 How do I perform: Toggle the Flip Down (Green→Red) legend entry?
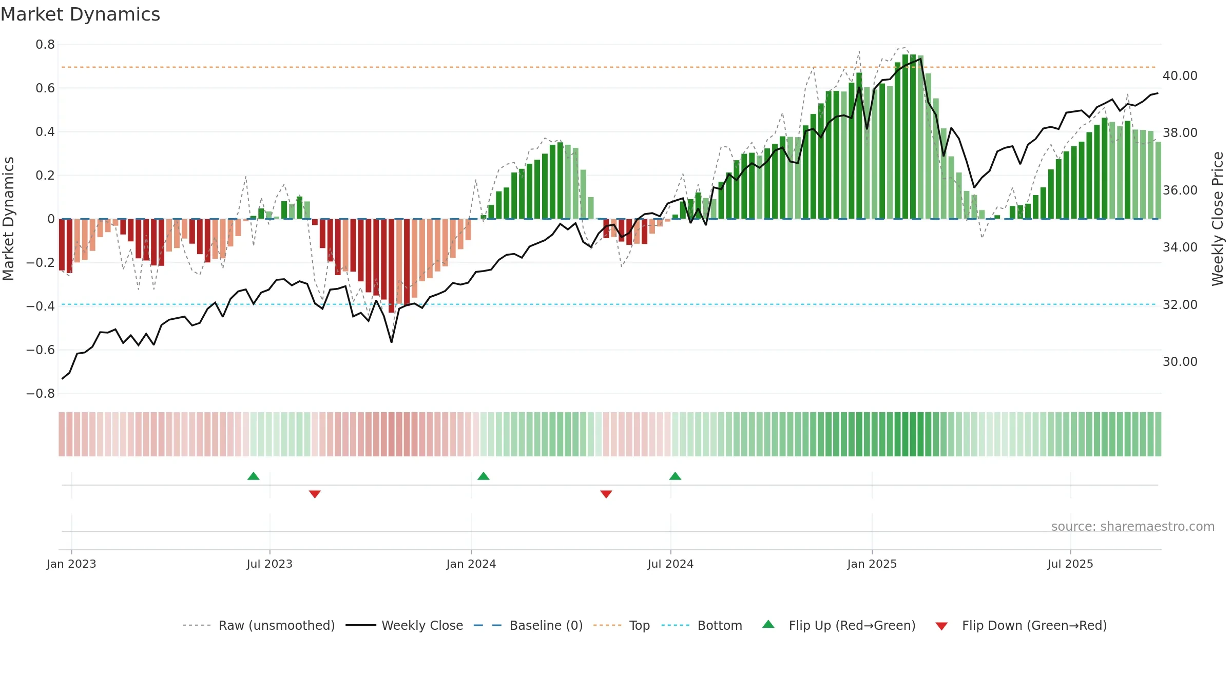[x=1021, y=625]
